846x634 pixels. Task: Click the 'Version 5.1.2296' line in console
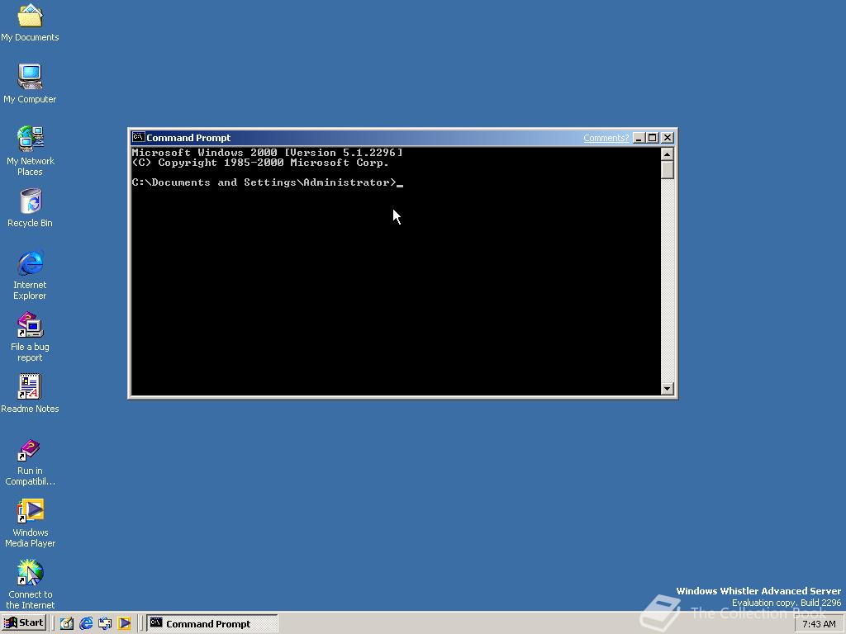pos(267,153)
